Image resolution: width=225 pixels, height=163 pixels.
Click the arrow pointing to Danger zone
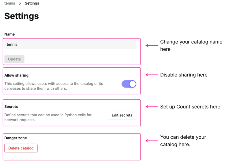151,141
